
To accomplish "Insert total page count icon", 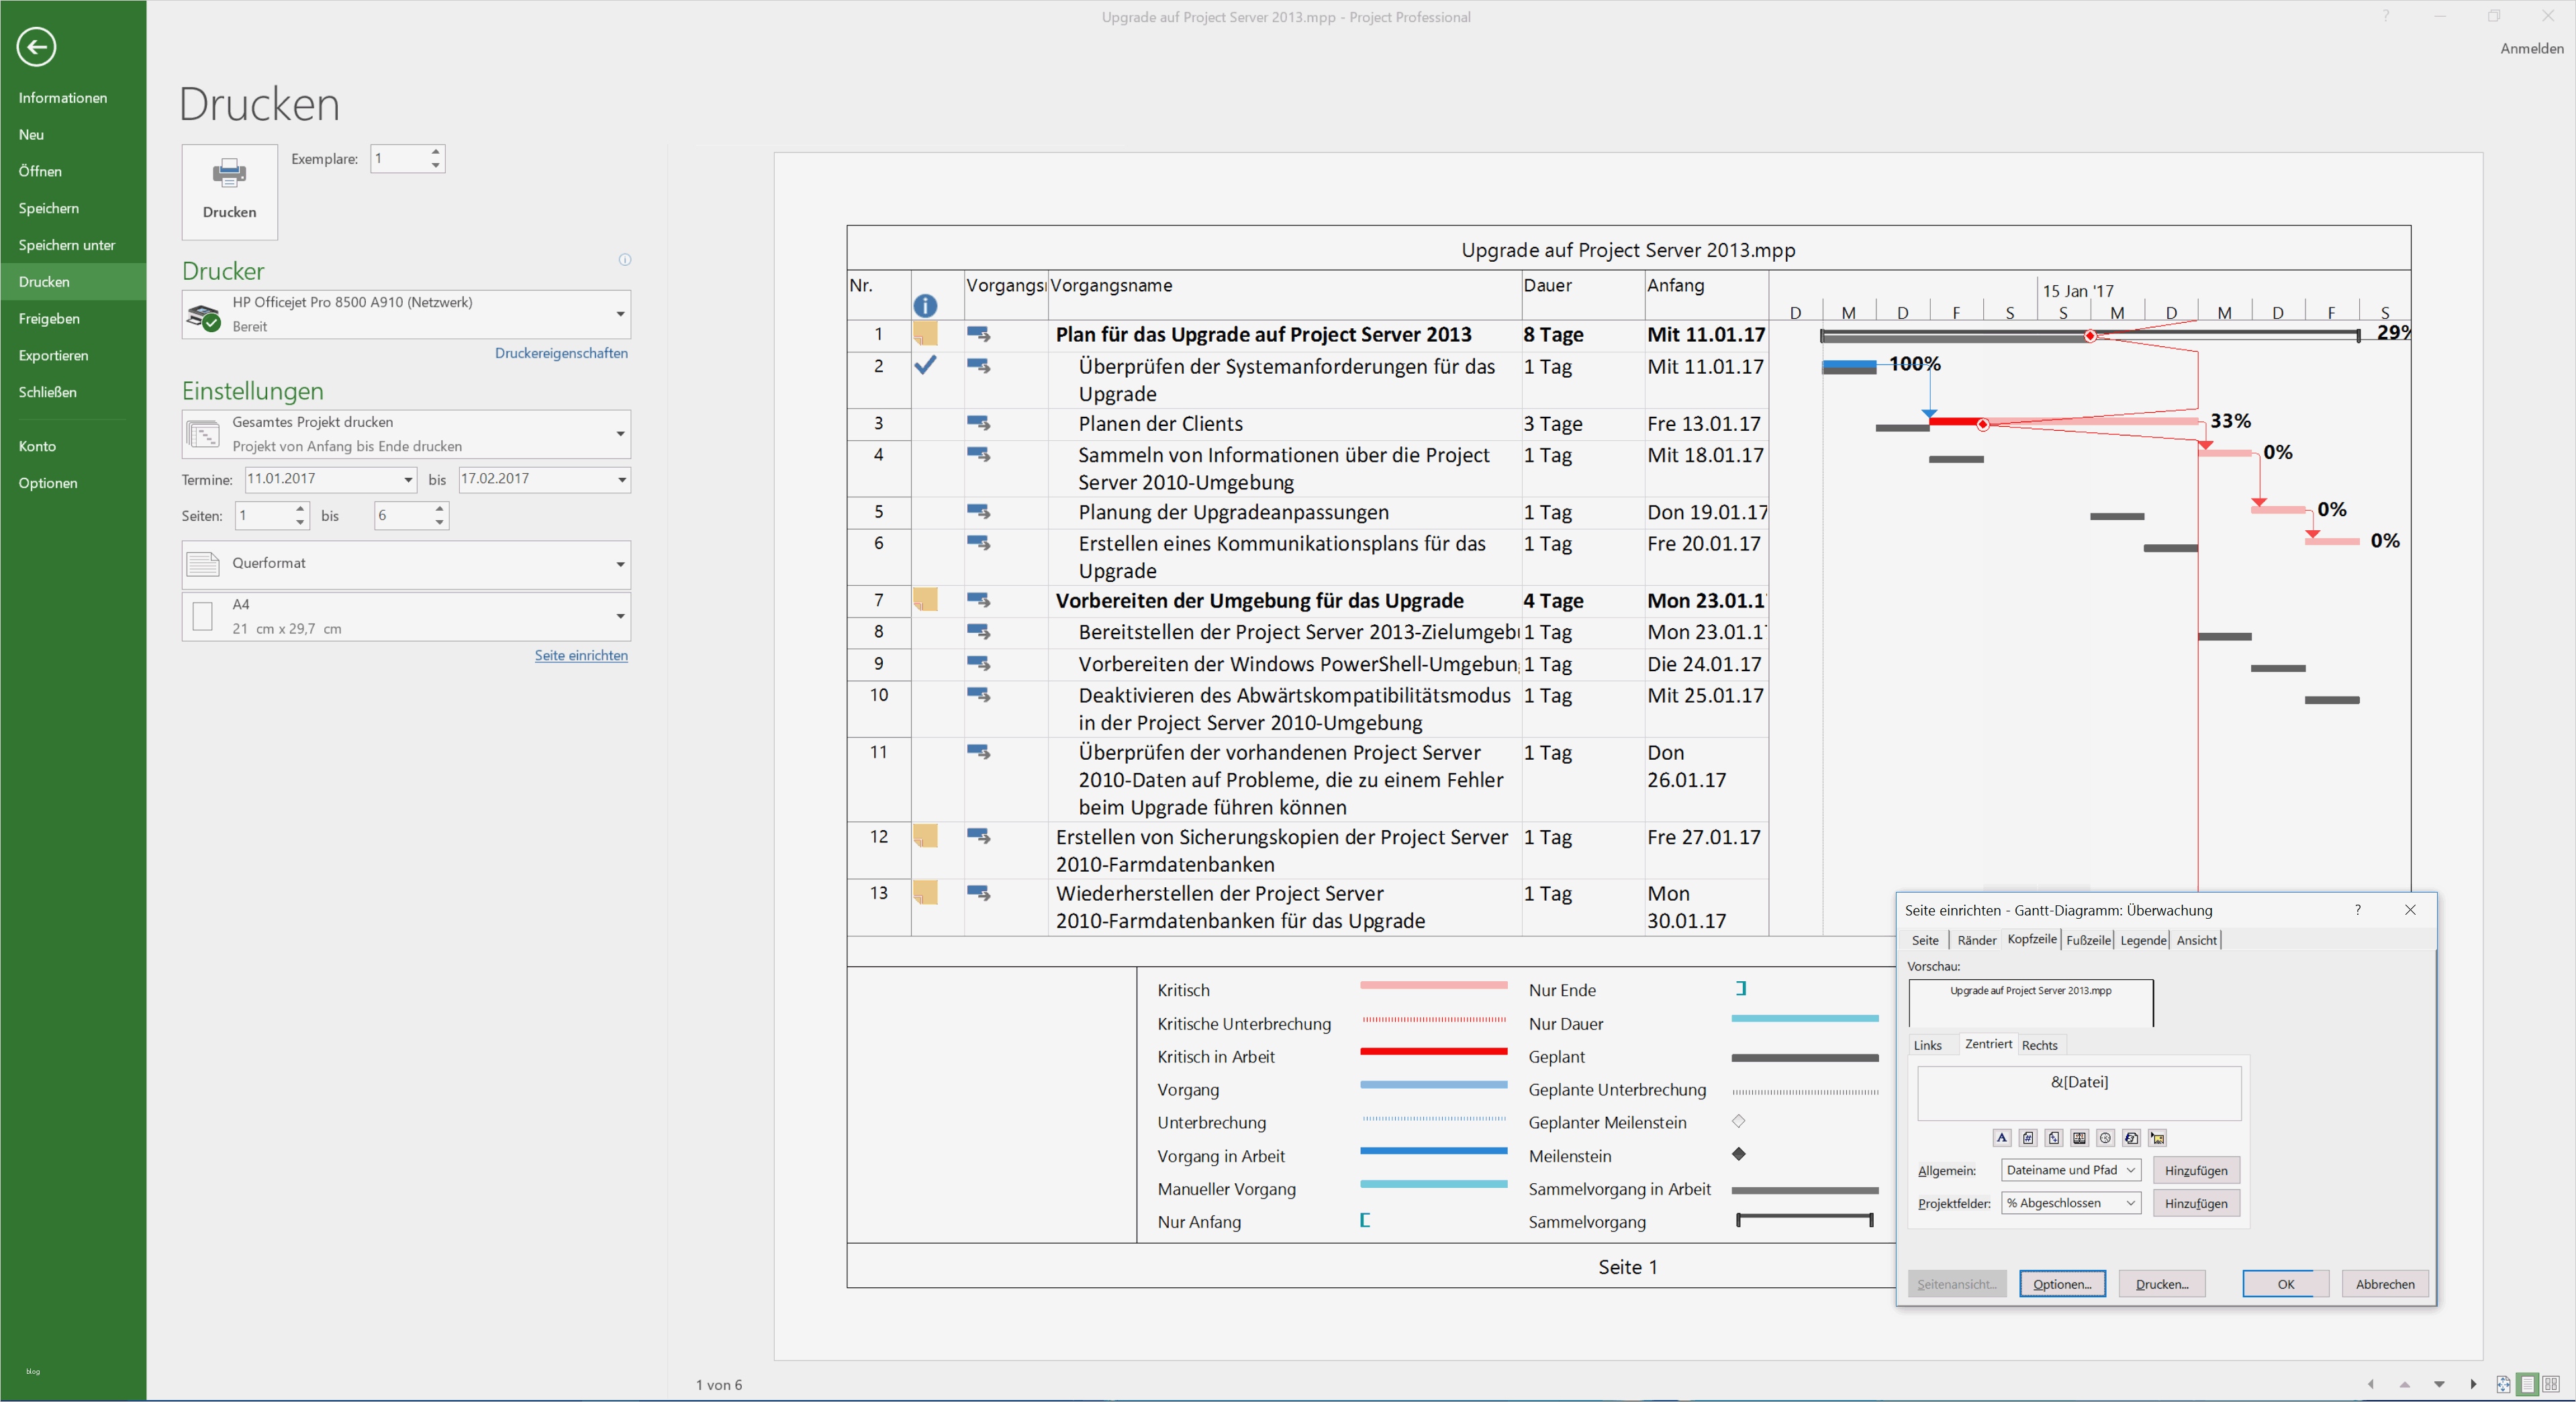I will [x=2053, y=1138].
